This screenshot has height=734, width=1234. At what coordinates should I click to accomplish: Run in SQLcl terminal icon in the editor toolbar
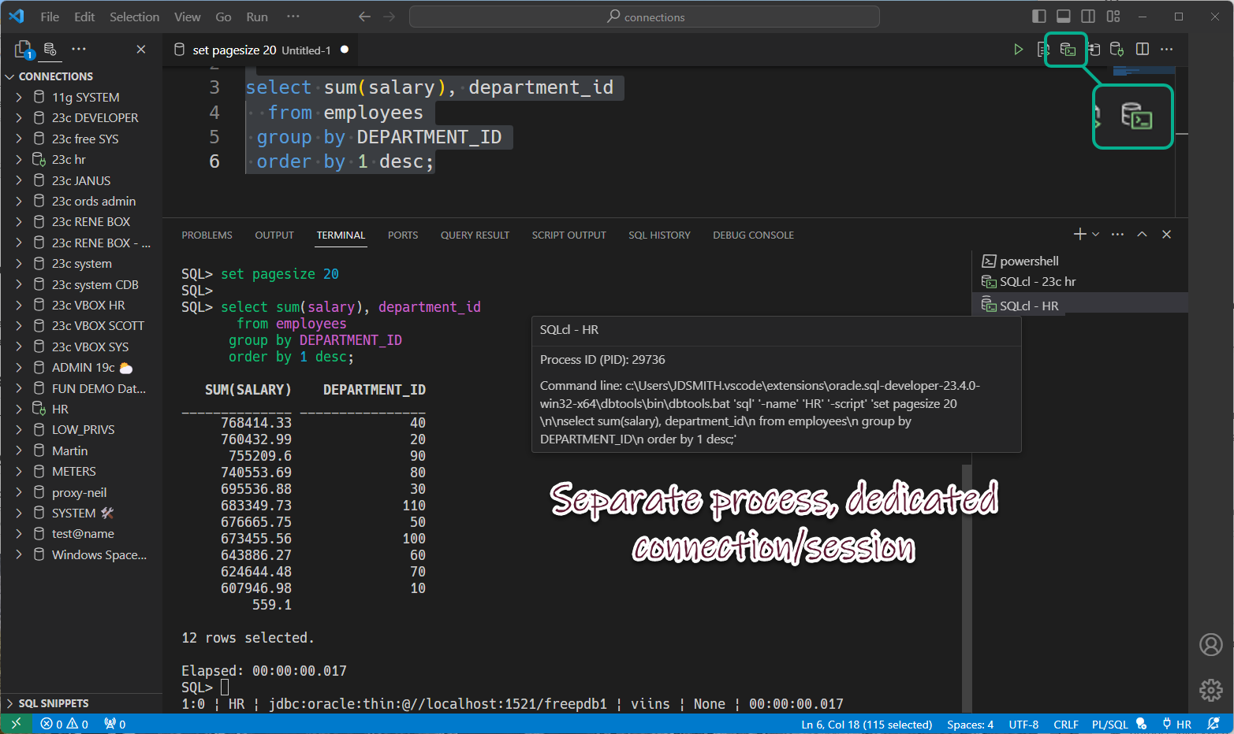click(x=1068, y=50)
